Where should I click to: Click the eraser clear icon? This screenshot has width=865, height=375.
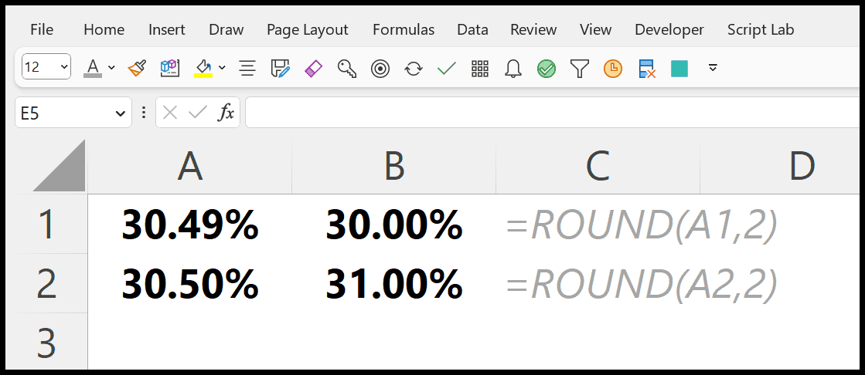313,68
